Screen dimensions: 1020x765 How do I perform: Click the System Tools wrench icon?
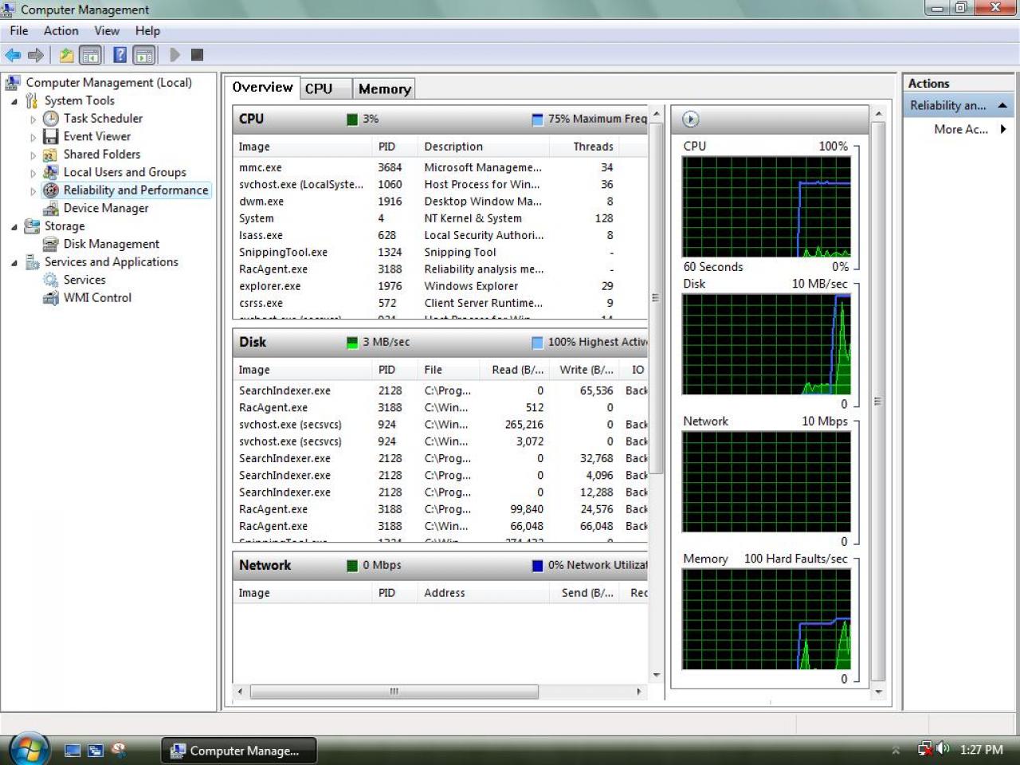click(x=32, y=100)
